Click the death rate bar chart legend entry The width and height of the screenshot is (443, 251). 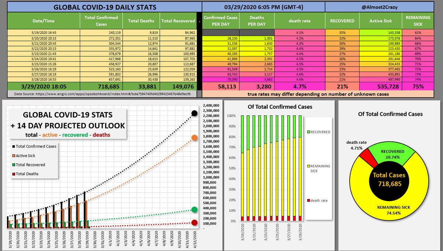[318, 201]
